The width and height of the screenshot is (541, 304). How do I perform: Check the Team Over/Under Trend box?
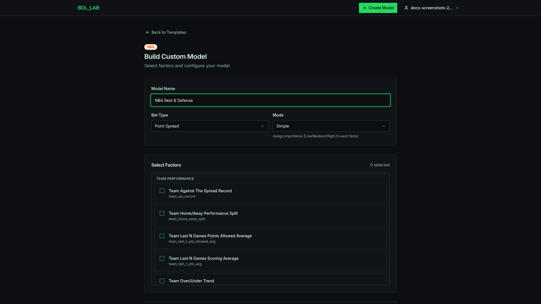tap(162, 281)
